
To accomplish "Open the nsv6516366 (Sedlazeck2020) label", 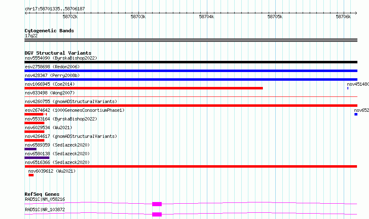I will point(57,162).
